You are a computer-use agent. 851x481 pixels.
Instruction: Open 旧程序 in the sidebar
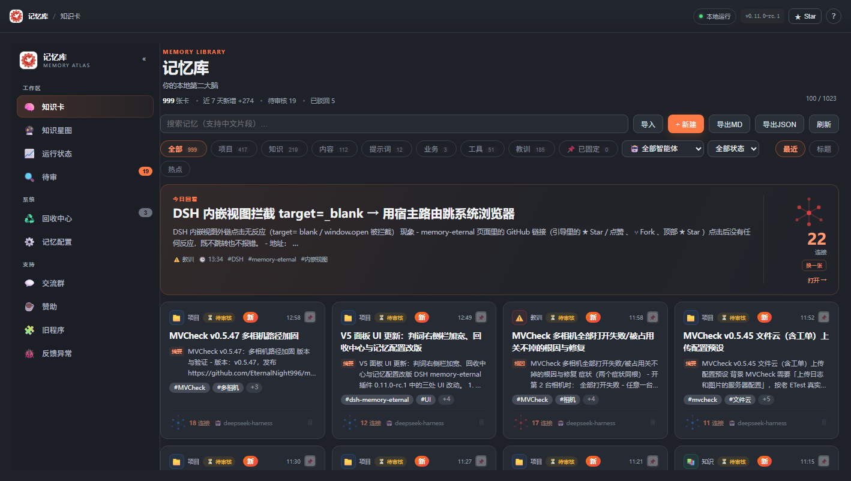tap(85, 330)
